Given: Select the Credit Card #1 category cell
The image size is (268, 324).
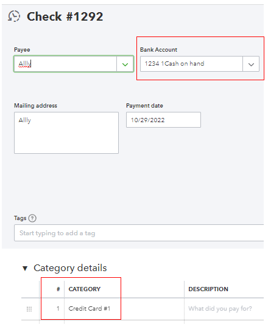Looking at the screenshot, I should (x=124, y=309).
